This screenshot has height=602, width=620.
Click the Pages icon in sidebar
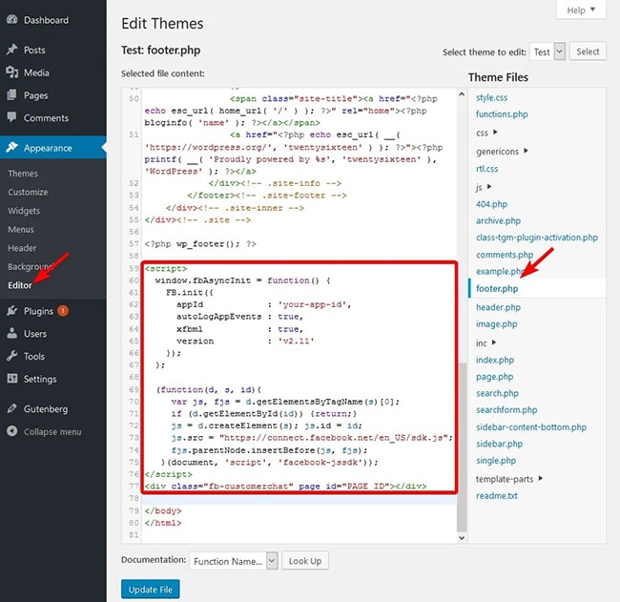(x=12, y=95)
